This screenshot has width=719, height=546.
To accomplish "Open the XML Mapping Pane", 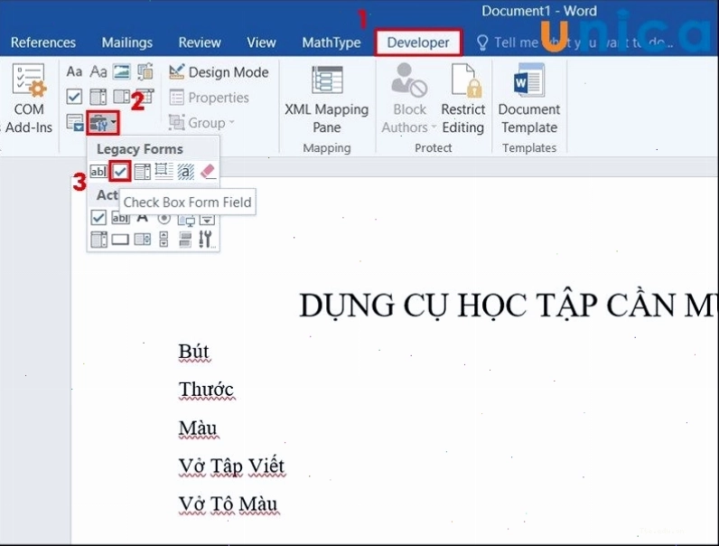I will pyautogui.click(x=326, y=99).
